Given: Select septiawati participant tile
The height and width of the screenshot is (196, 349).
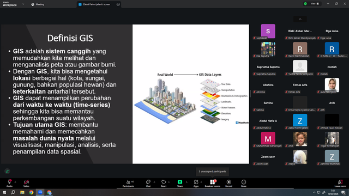Looking at the screenshot, I should tap(268, 32).
